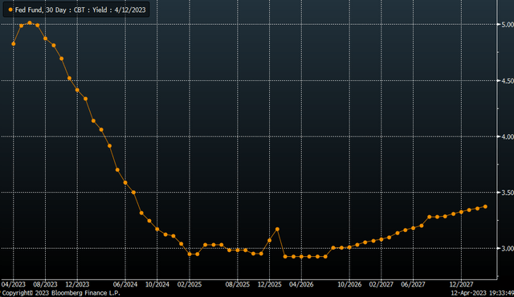Click the 04/2023 x-axis date label
The height and width of the screenshot is (297, 514).
(x=14, y=284)
